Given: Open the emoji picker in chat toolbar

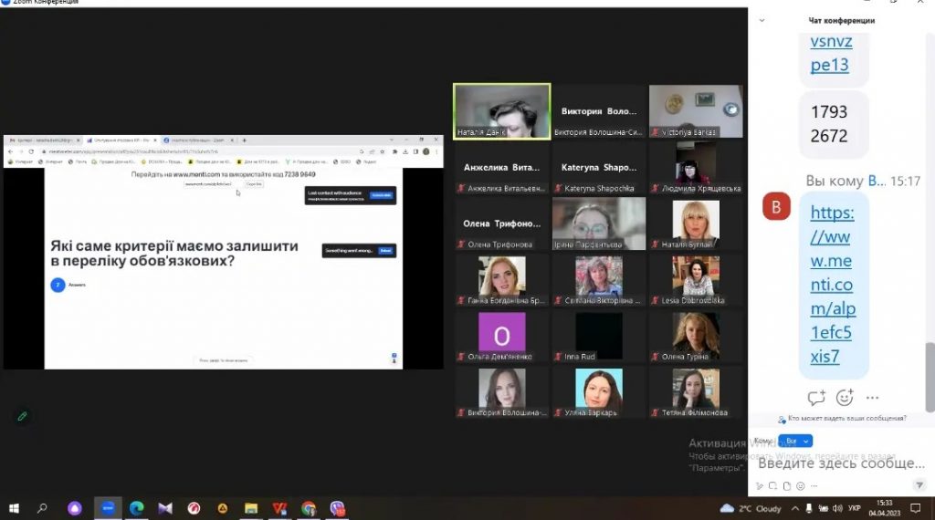Looking at the screenshot, I should [x=801, y=485].
